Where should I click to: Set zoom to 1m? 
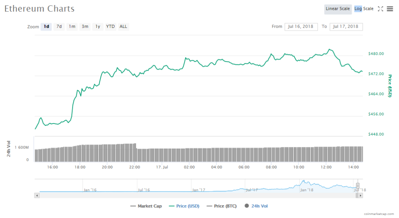[x=72, y=26]
